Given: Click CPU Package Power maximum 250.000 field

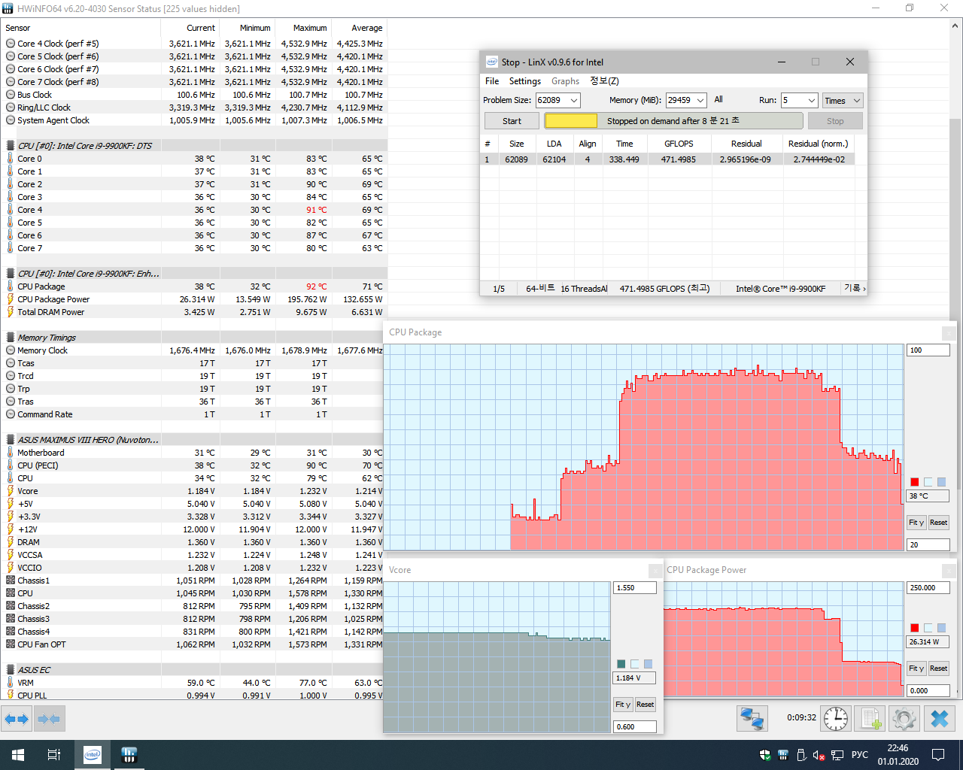Looking at the screenshot, I should click(928, 588).
